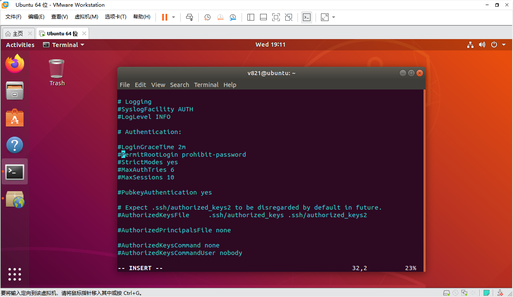The width and height of the screenshot is (513, 297).
Task: Click the '#MaxAuthTries 6' line
Action: pos(146,170)
